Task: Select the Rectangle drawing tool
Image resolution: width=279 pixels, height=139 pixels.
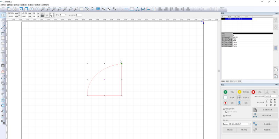Action: [x=3, y=38]
